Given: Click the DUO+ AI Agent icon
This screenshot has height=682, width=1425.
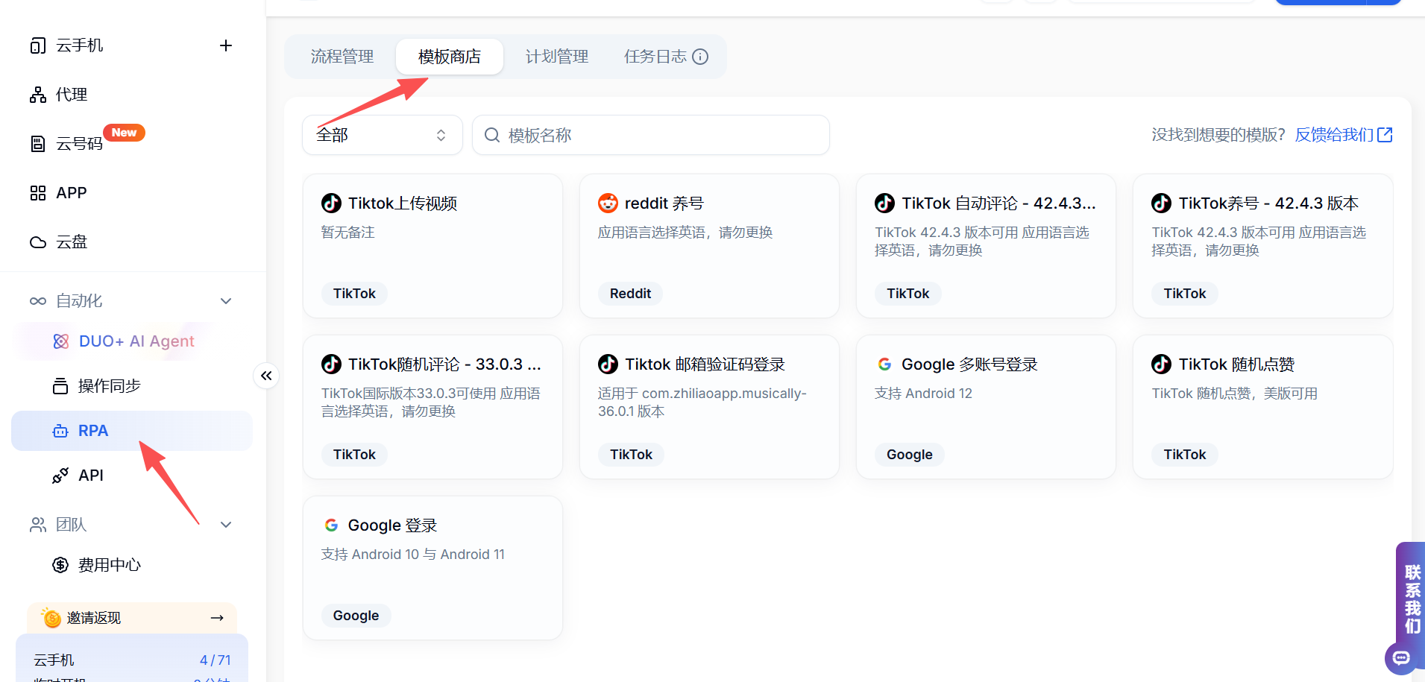Looking at the screenshot, I should click(61, 341).
